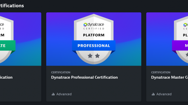Click the Certifications section heading
This screenshot has width=188, height=105.
(x=12, y=6)
